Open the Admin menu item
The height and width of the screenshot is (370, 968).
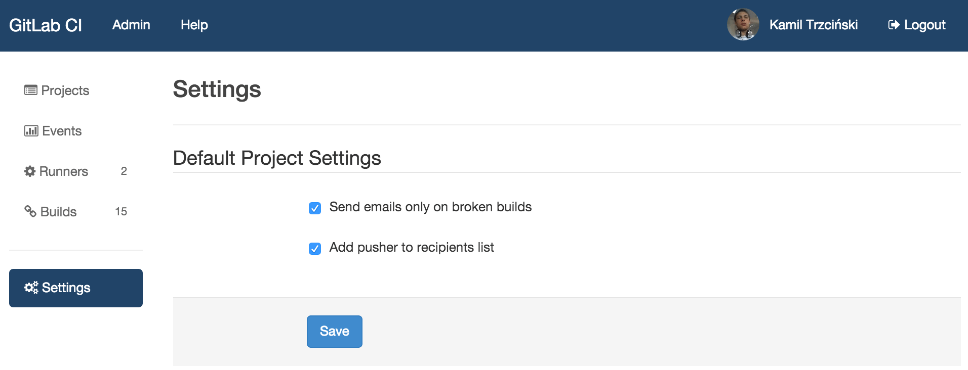[x=131, y=25]
